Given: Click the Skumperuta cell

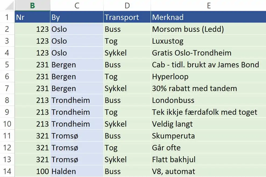Looking at the screenshot, I should point(208,136).
